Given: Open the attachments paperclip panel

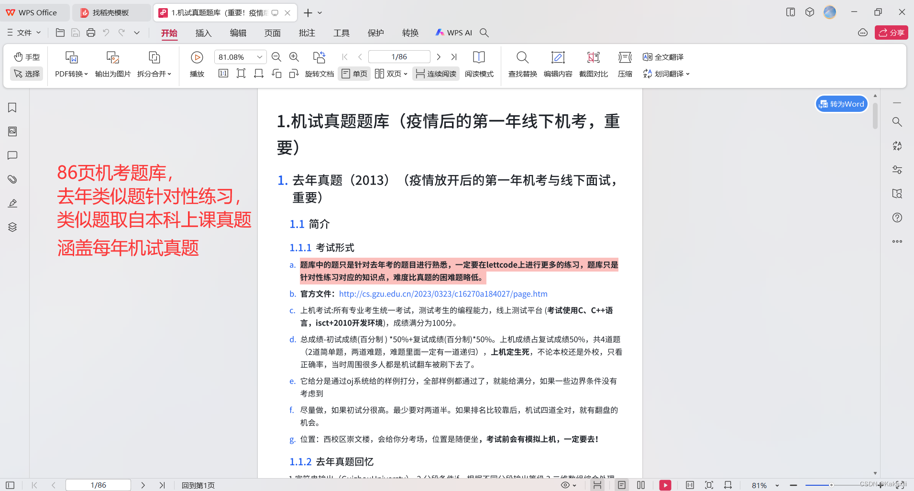Looking at the screenshot, I should point(12,179).
